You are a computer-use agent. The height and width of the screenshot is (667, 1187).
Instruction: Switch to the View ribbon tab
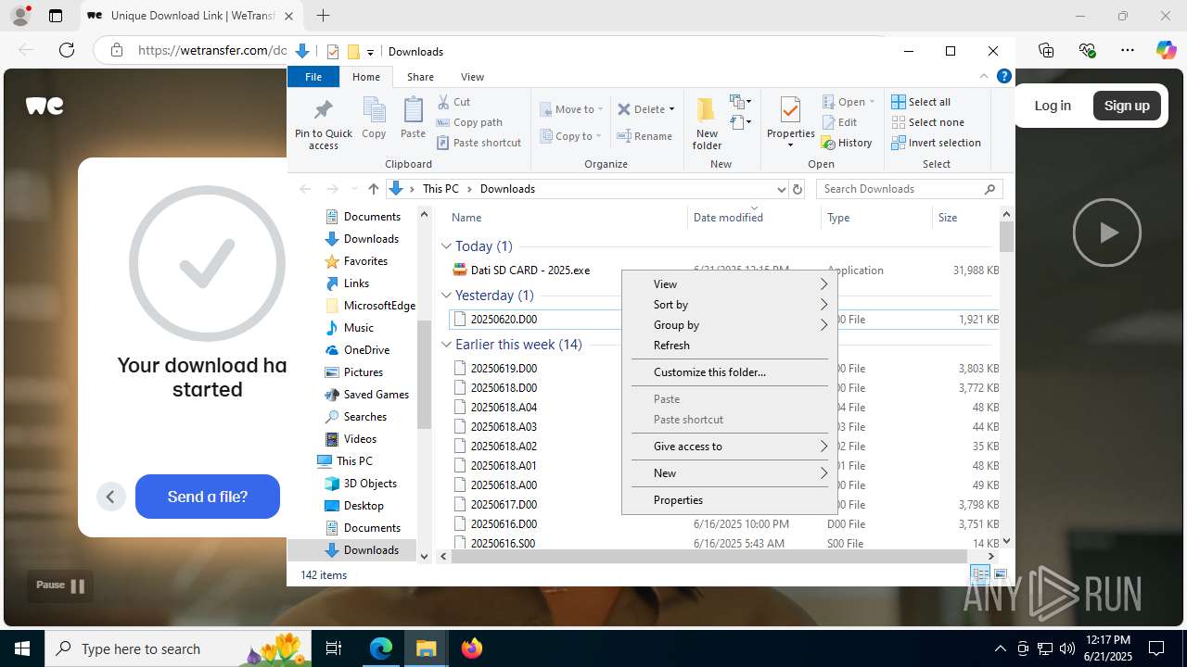(472, 77)
